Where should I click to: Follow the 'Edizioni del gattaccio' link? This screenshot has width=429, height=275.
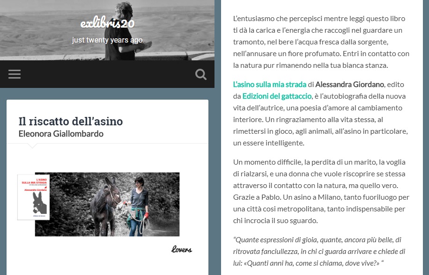277,96
